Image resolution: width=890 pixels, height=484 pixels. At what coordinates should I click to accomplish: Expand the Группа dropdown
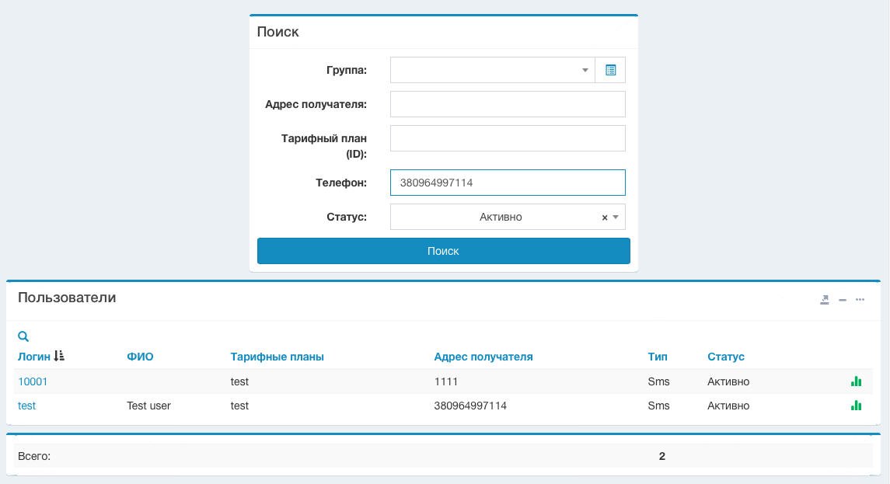(585, 70)
